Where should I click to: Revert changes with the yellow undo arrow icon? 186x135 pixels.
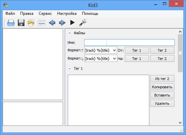pos(31,23)
